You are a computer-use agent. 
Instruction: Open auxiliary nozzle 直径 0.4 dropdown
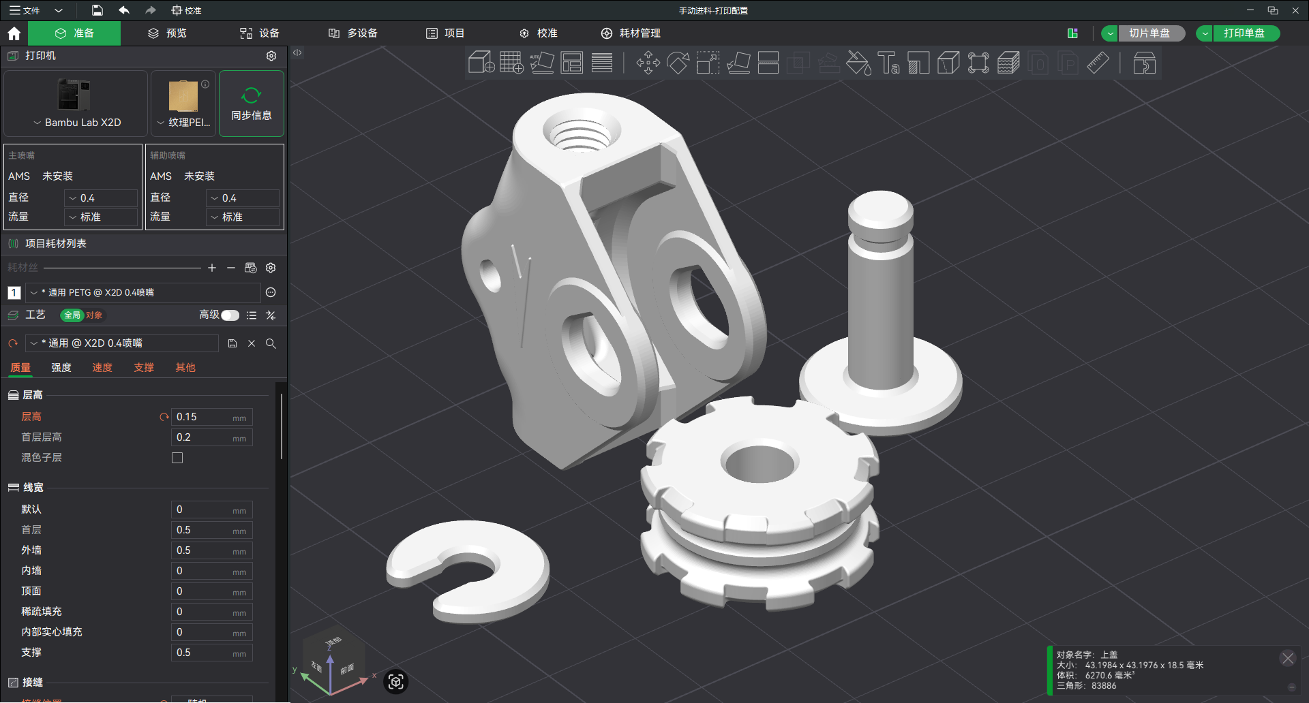click(x=243, y=198)
